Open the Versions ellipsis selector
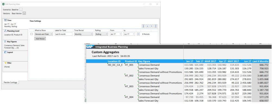This screenshot has height=104, width=273. pyautogui.click(x=24, y=13)
